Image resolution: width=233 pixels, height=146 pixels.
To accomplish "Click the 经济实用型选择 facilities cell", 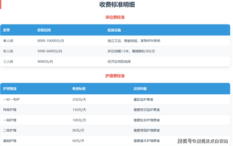I will [119, 61].
